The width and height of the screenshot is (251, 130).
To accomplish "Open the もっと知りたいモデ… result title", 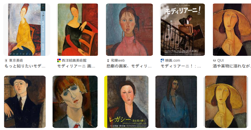I will 25,66.
